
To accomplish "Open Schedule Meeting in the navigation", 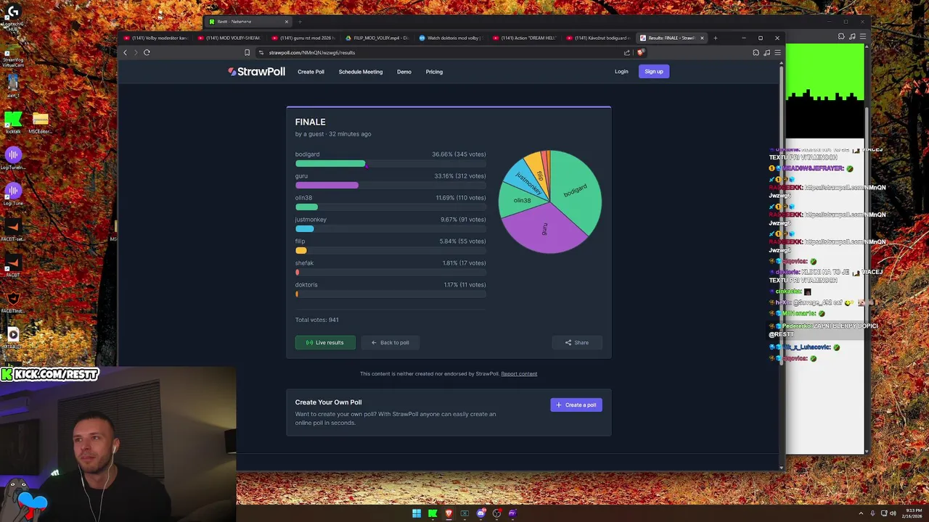I will point(361,72).
